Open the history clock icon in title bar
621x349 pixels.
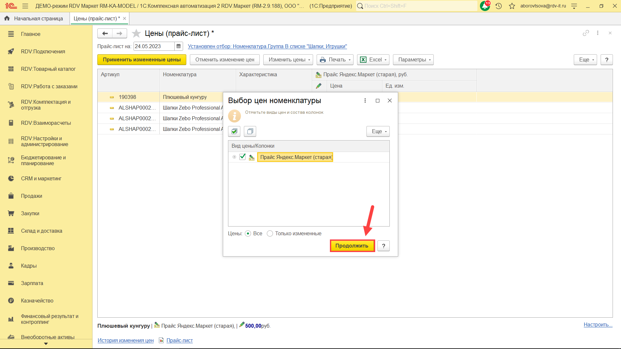[498, 6]
